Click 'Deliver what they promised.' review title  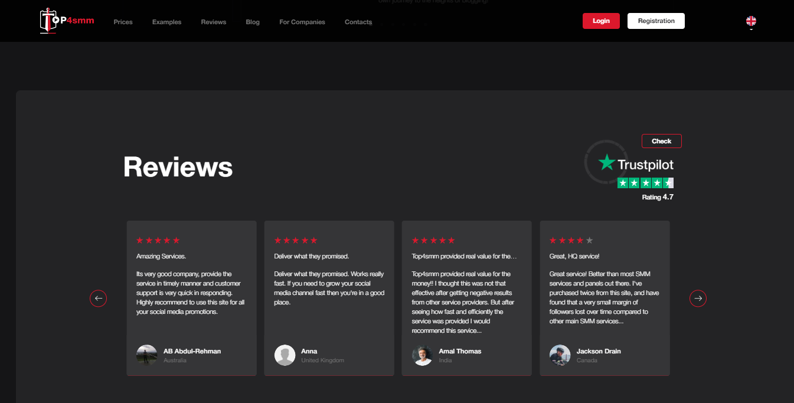click(312, 256)
